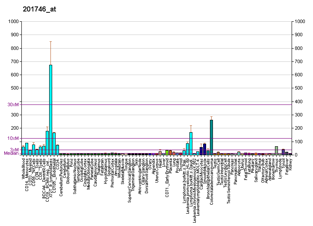Screen dimensions: 313x226
Task: Click the tall X721_B_lymphoblasts bar
Action: click(x=50, y=110)
